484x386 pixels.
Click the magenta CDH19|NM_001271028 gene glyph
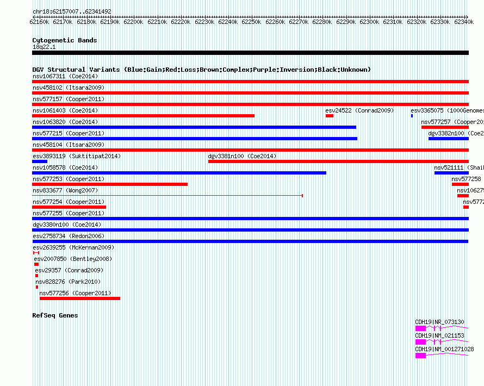tap(442, 356)
